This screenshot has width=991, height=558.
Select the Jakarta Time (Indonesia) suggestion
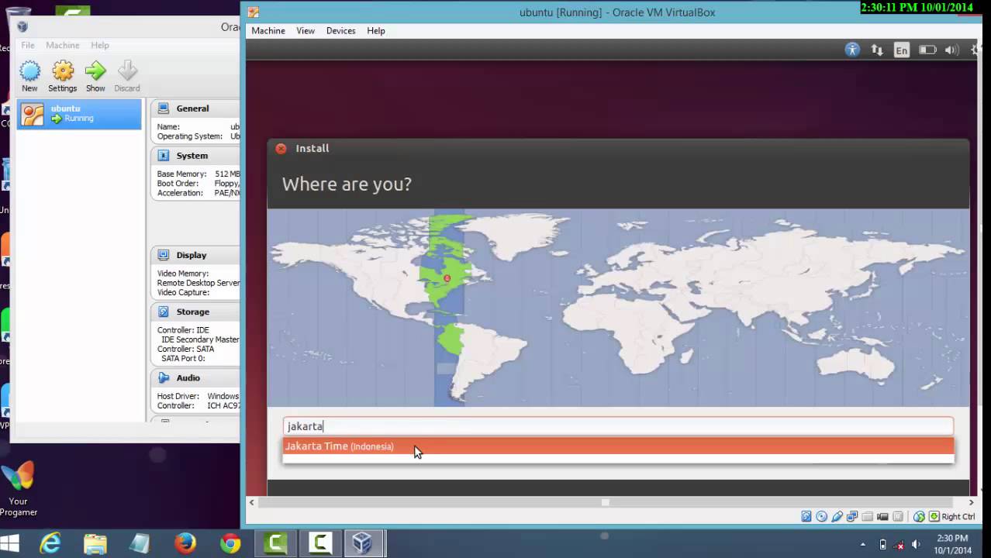[618, 446]
